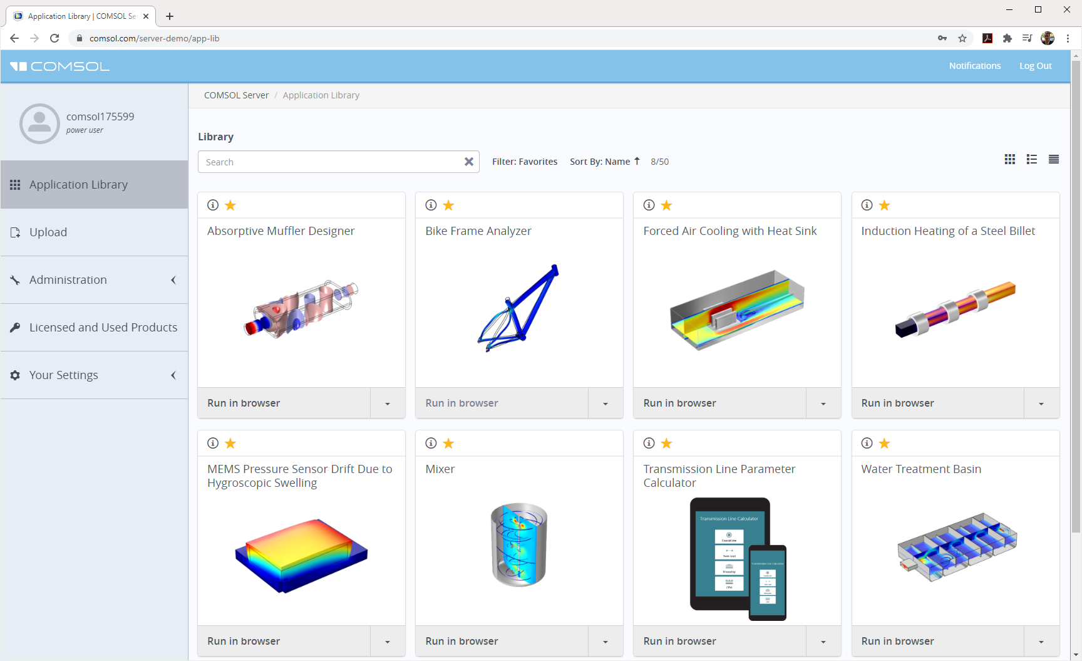Toggle favorite star on Mixer
This screenshot has width=1082, height=661.
coord(448,443)
